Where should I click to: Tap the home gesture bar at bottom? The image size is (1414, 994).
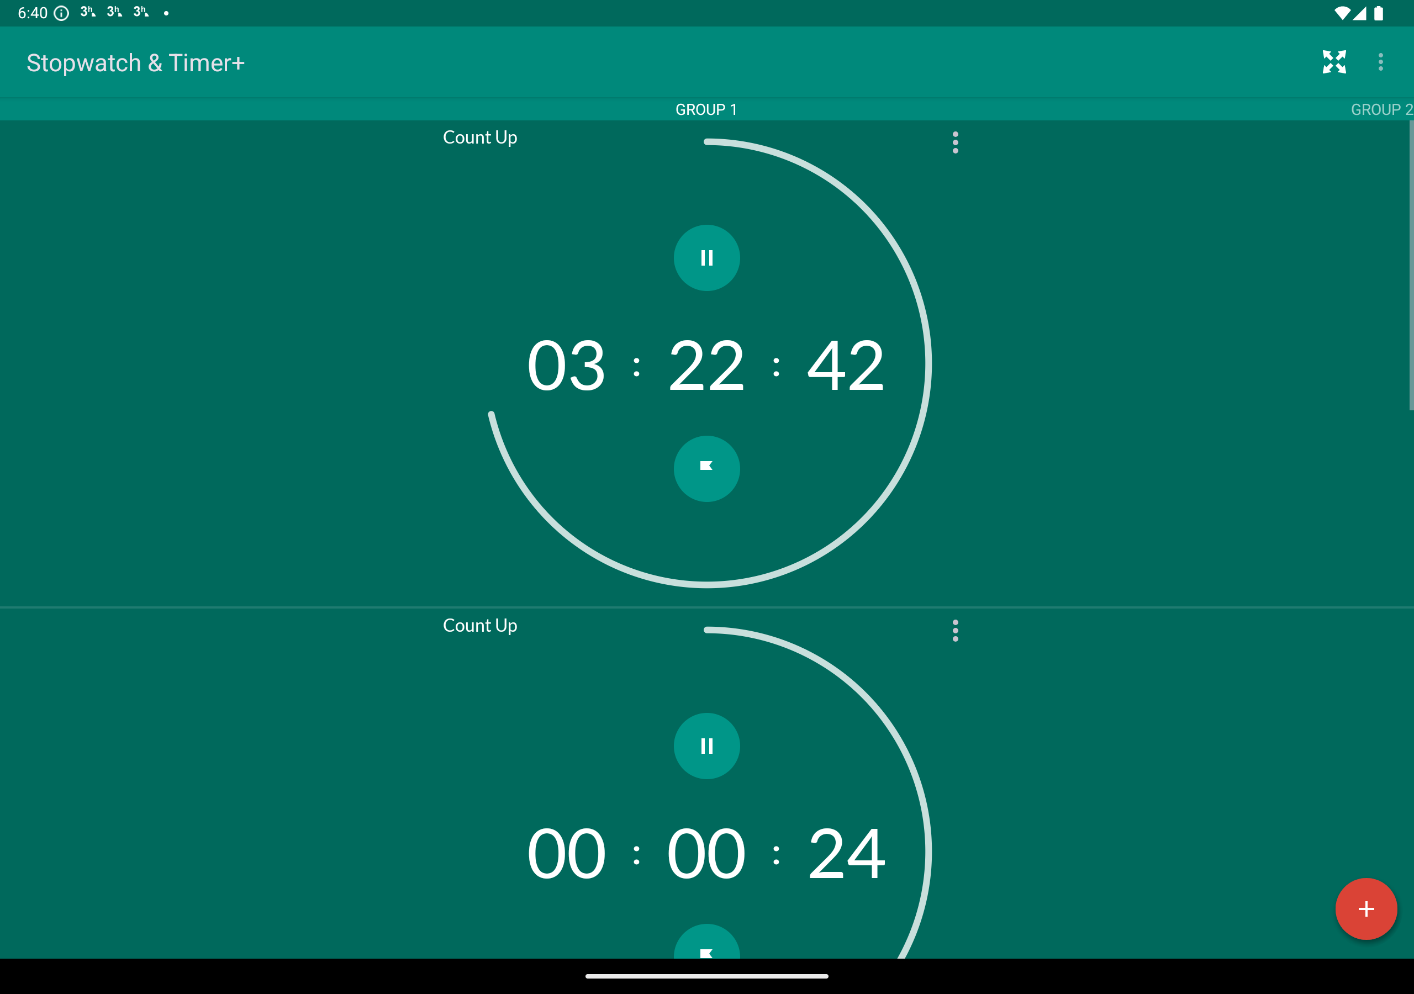pos(706,976)
